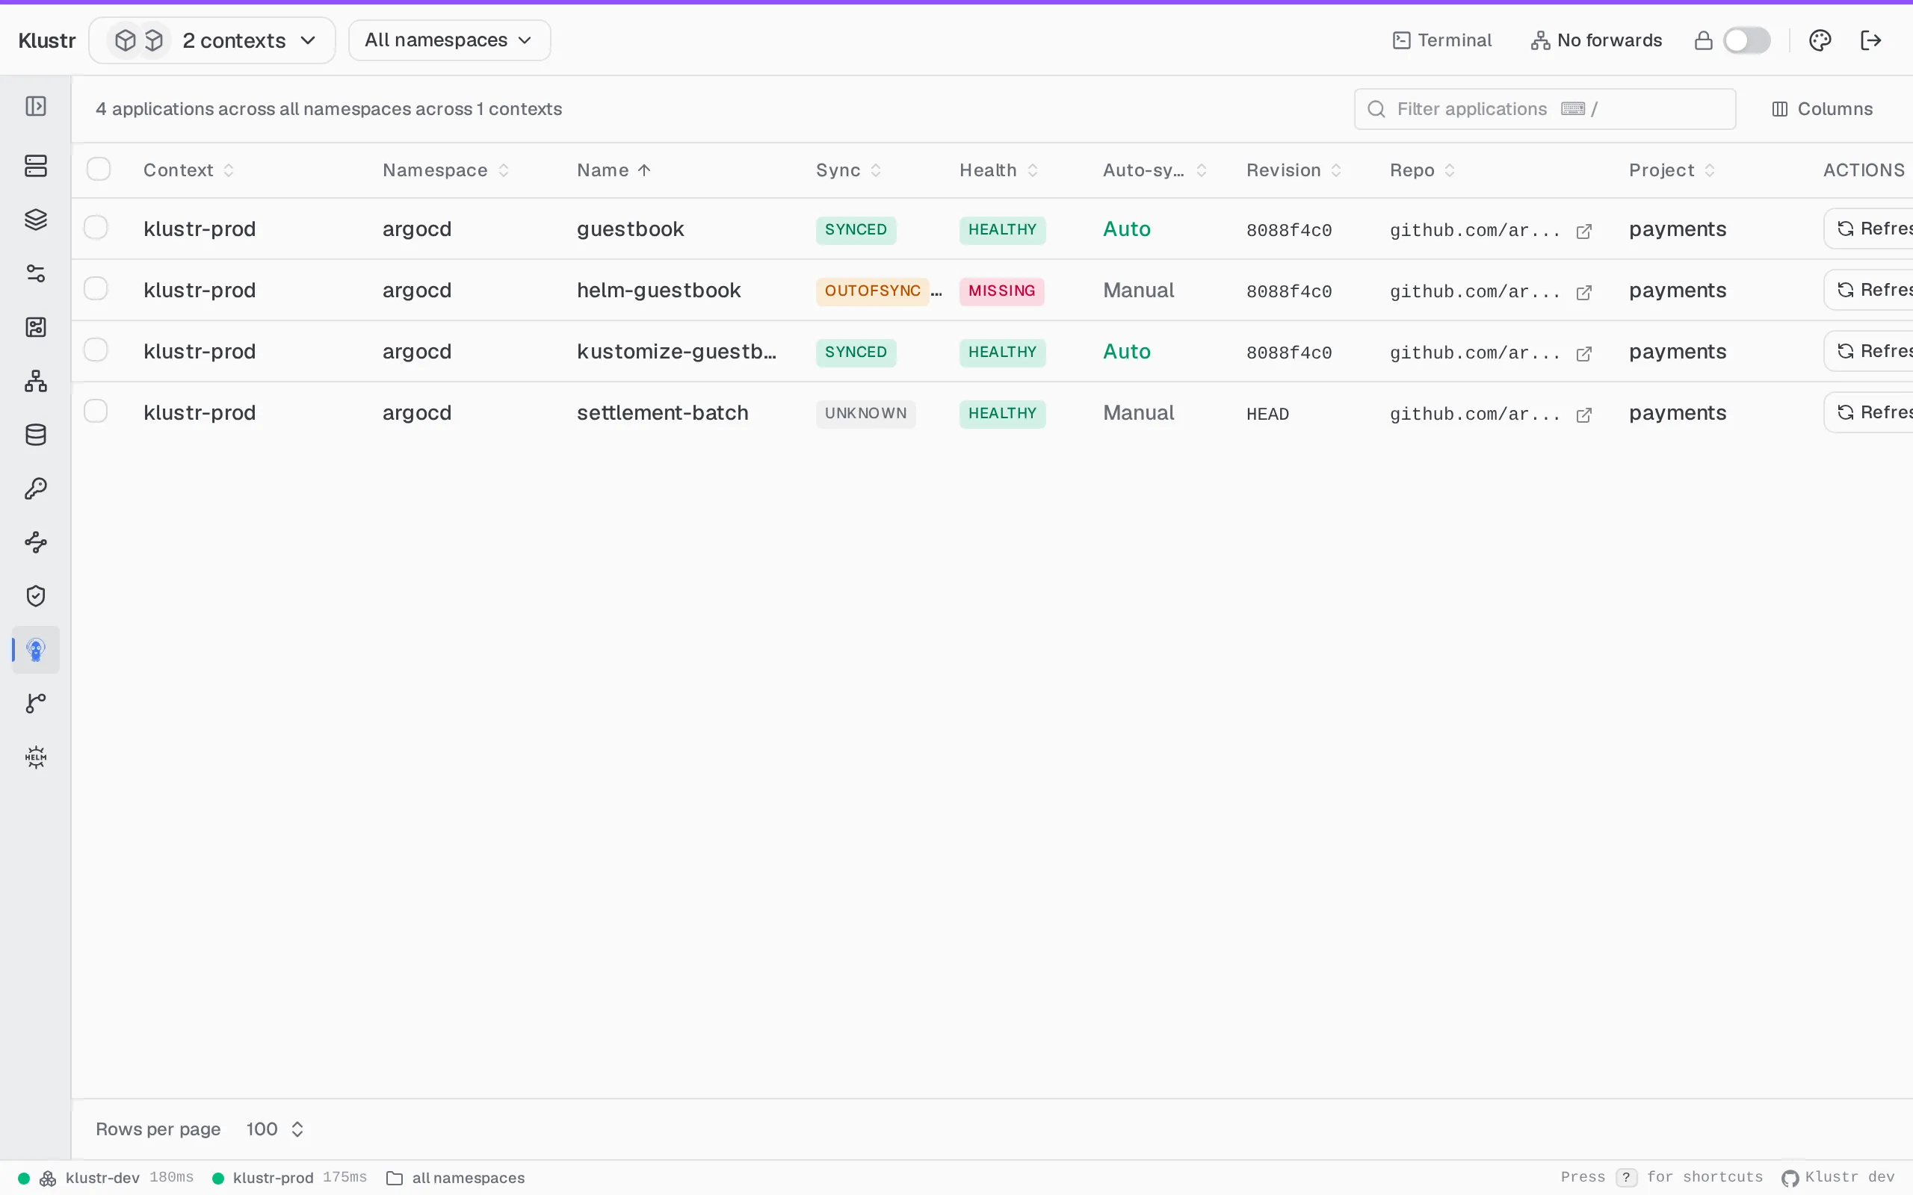Select the kustomize-guestbook row checkbox
The width and height of the screenshot is (1913, 1195).
click(x=96, y=350)
